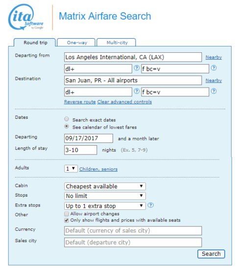Viewport: 237px width, 269px height.
Task: Open the Adults count dropdown
Action: coord(71,169)
